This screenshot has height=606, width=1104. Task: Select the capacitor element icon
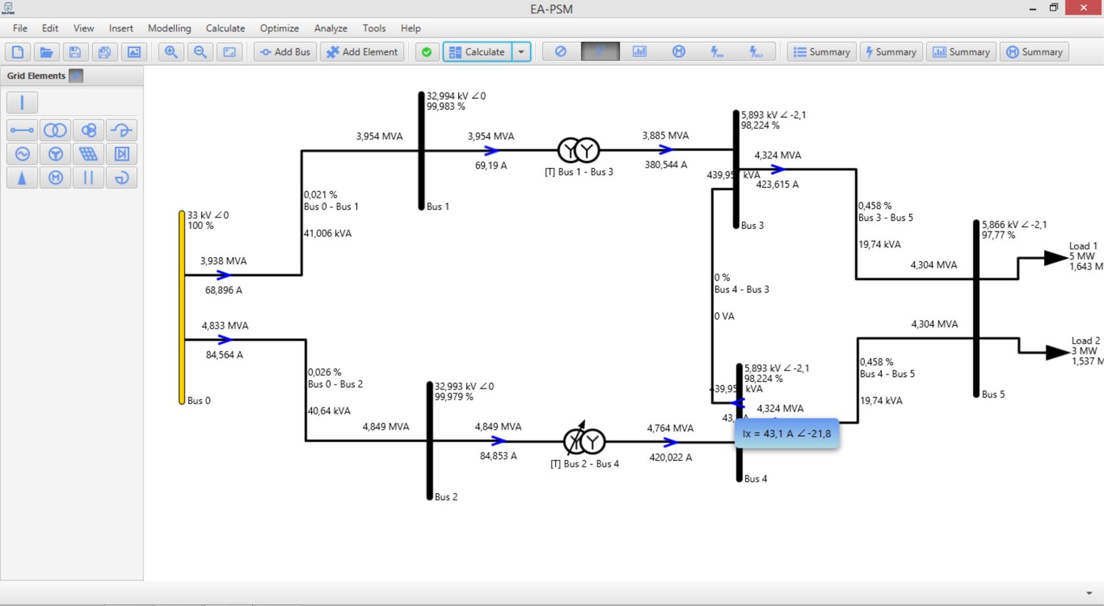89,177
